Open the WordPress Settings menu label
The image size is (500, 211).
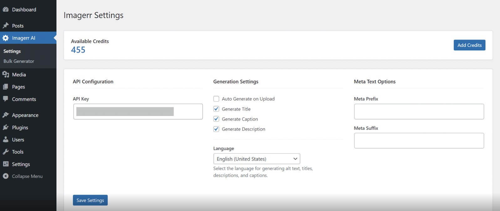21,164
